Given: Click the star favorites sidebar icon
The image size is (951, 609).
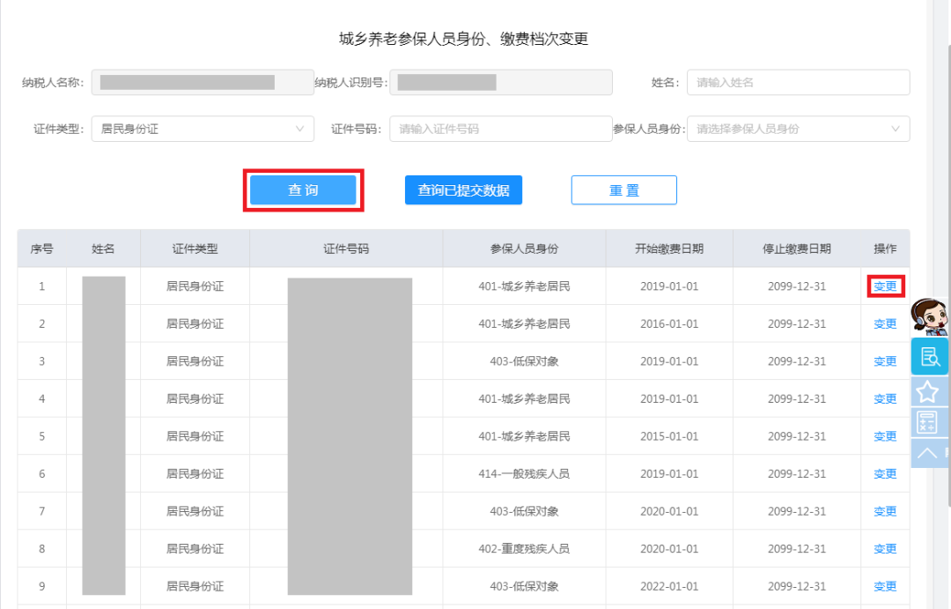Looking at the screenshot, I should (929, 391).
